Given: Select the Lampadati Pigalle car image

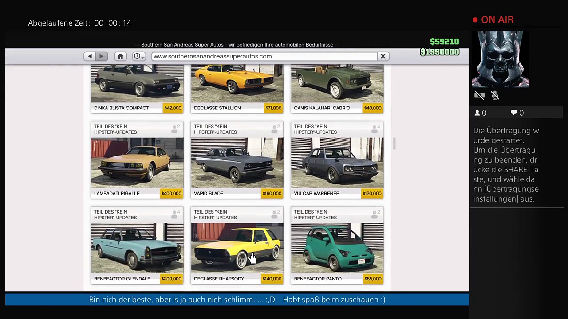Looking at the screenshot, I should [137, 163].
